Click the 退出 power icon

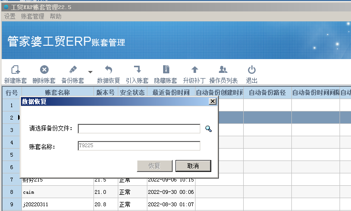tap(252, 70)
